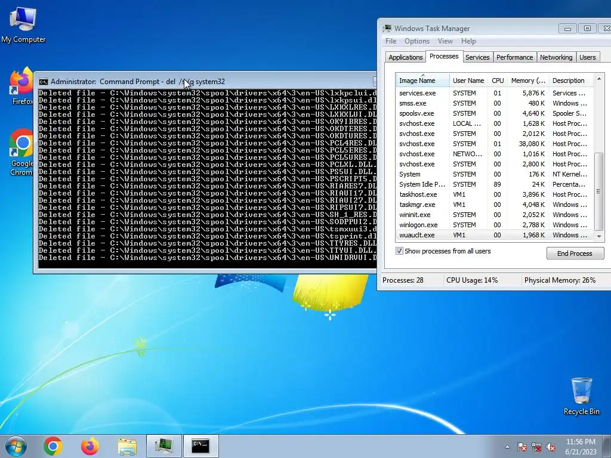611x458 pixels.
Task: Sort processes by Memory column
Action: 528,81
